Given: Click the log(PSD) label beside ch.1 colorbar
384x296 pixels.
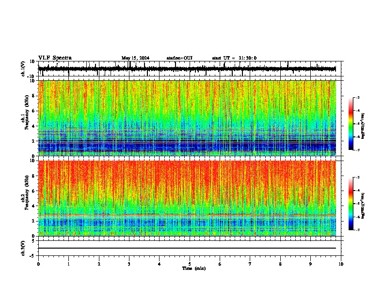Looking at the screenshot, I should [363, 126].
